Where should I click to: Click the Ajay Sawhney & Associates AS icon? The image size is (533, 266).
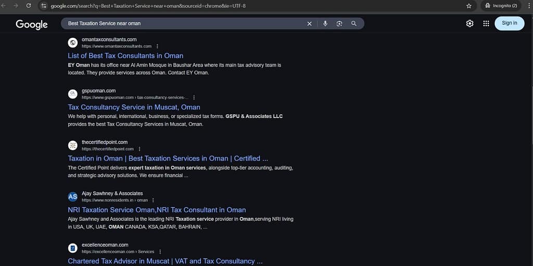click(x=73, y=197)
